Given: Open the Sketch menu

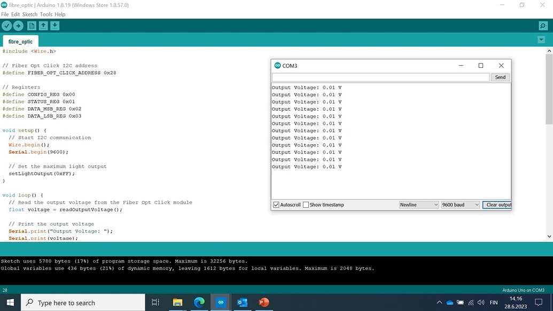Looking at the screenshot, I should [30, 14].
